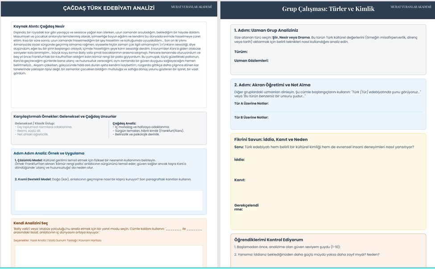
Task: Click the 'Adım Adım Analiz: Örnek ve Uygulama' heading
Action: coord(49,153)
